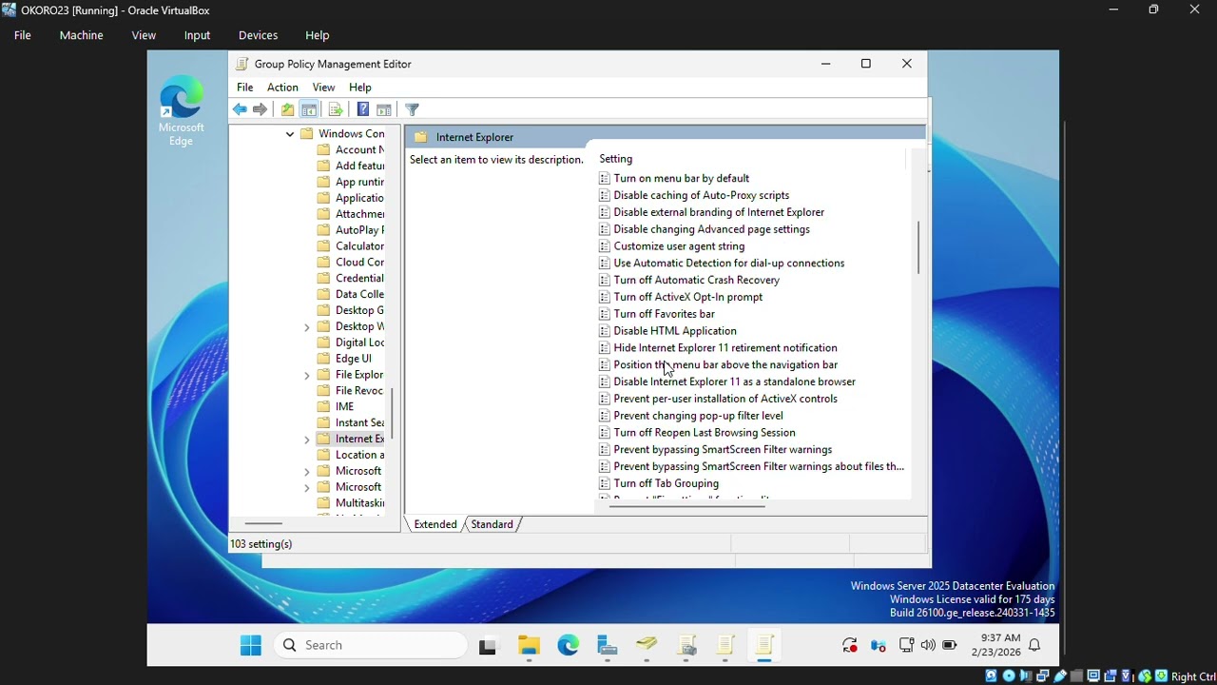Expand the Desktop W... tree node
The image size is (1217, 685).
(x=307, y=327)
